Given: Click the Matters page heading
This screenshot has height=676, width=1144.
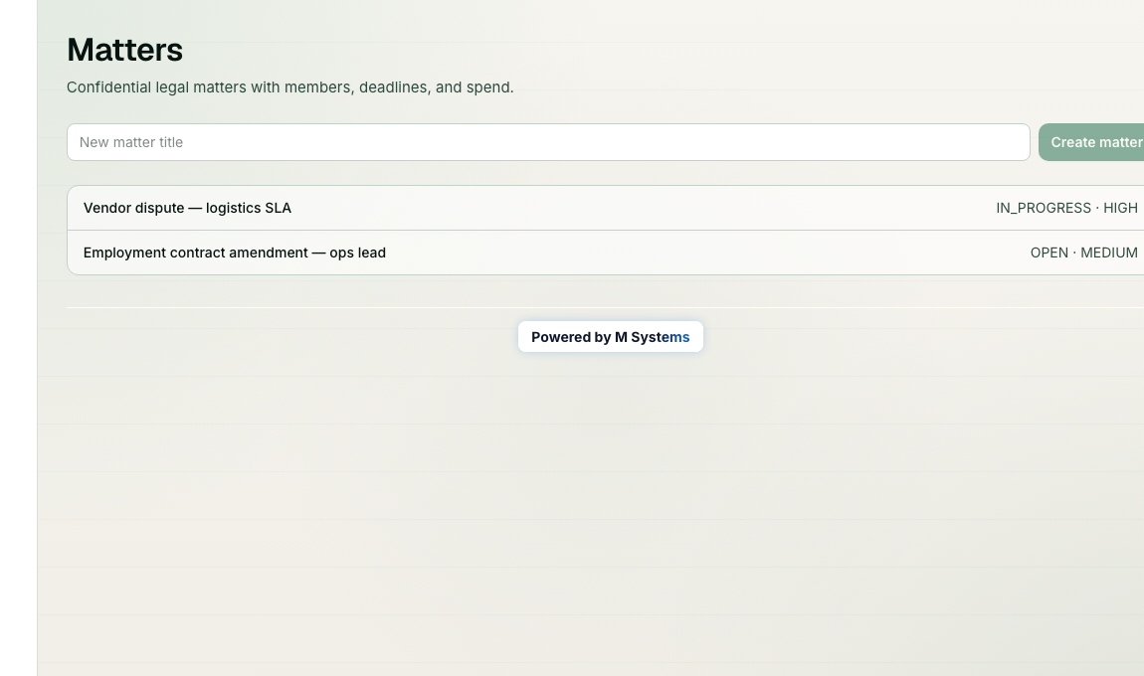Looking at the screenshot, I should point(124,51).
